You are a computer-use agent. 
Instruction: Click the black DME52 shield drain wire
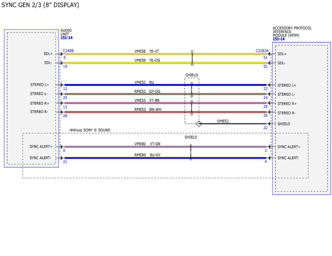(234, 124)
